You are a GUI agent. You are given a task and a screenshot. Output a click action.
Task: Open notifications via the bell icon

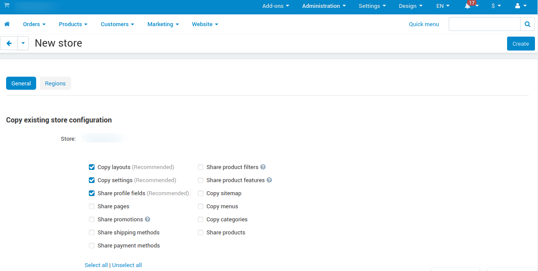click(468, 6)
